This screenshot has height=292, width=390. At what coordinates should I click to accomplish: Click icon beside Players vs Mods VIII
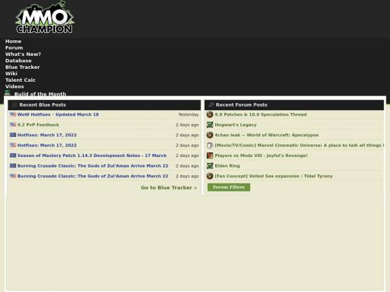[210, 156]
